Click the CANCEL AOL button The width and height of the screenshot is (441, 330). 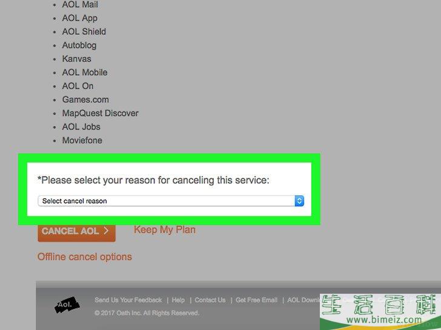click(x=76, y=232)
